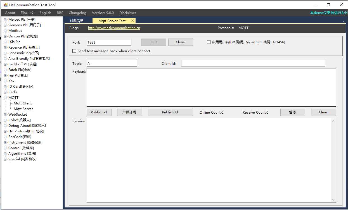This screenshot has height=210, width=348.
Task: Click the HslCommunication app icon in title bar
Action: coord(6,5)
